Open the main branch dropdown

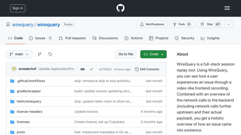tap(19, 54)
